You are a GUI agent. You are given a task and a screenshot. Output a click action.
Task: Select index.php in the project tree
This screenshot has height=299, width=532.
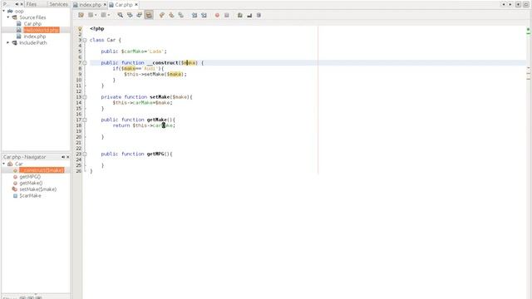click(35, 36)
